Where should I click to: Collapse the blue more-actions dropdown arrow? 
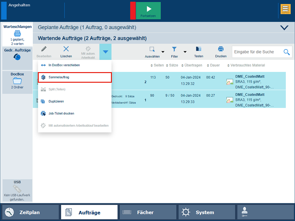coord(105,52)
